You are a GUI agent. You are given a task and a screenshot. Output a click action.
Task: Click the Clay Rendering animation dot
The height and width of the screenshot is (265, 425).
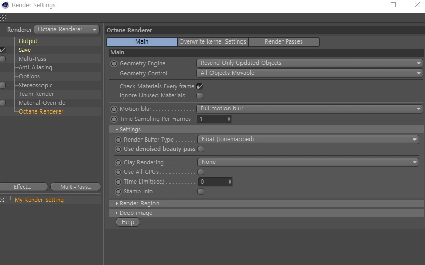118,163
